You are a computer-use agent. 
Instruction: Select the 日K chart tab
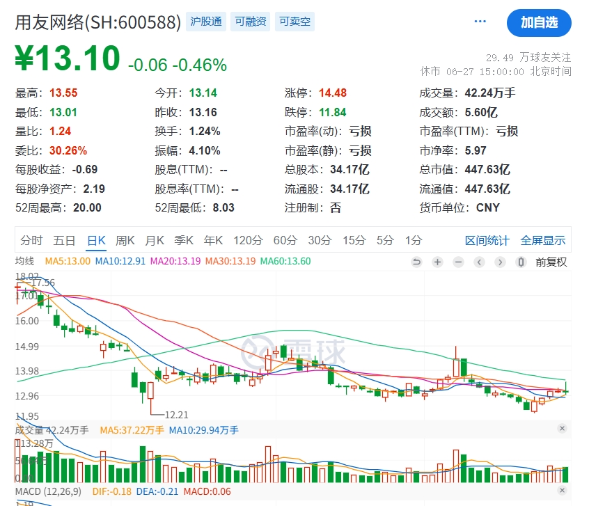coord(96,240)
